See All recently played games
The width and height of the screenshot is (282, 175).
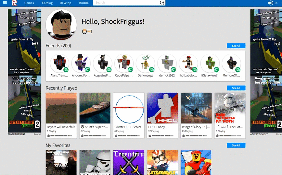pos(236,88)
